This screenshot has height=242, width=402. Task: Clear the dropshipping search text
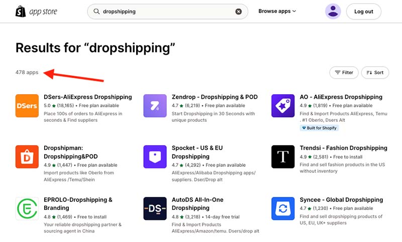click(238, 12)
